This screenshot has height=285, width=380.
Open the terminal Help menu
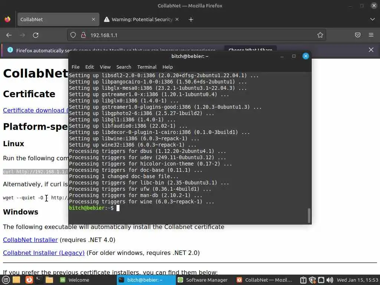point(167,67)
